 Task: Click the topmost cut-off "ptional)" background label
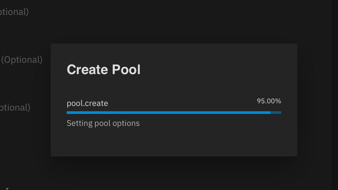tap(14, 12)
